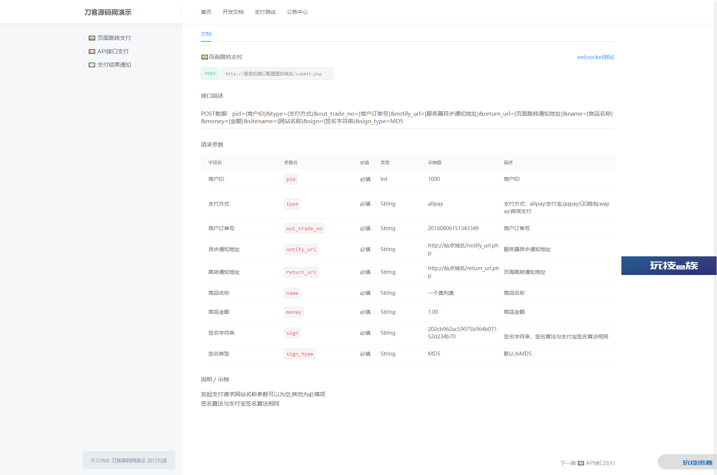This screenshot has height=475, width=717.
Task: Go to 首页 in the top navigation
Action: tap(206, 12)
